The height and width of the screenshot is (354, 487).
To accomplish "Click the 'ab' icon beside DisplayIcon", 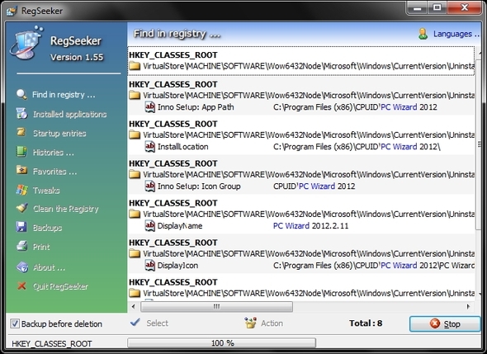I will tap(150, 265).
